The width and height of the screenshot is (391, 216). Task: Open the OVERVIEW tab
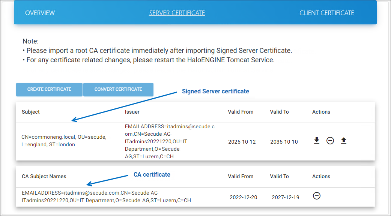click(40, 12)
